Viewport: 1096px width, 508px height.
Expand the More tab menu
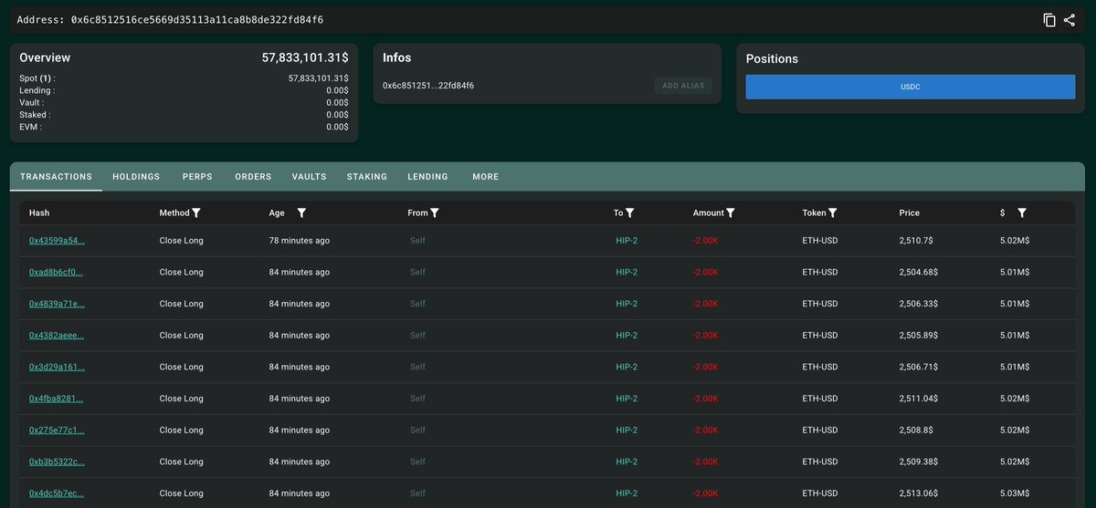(x=486, y=177)
